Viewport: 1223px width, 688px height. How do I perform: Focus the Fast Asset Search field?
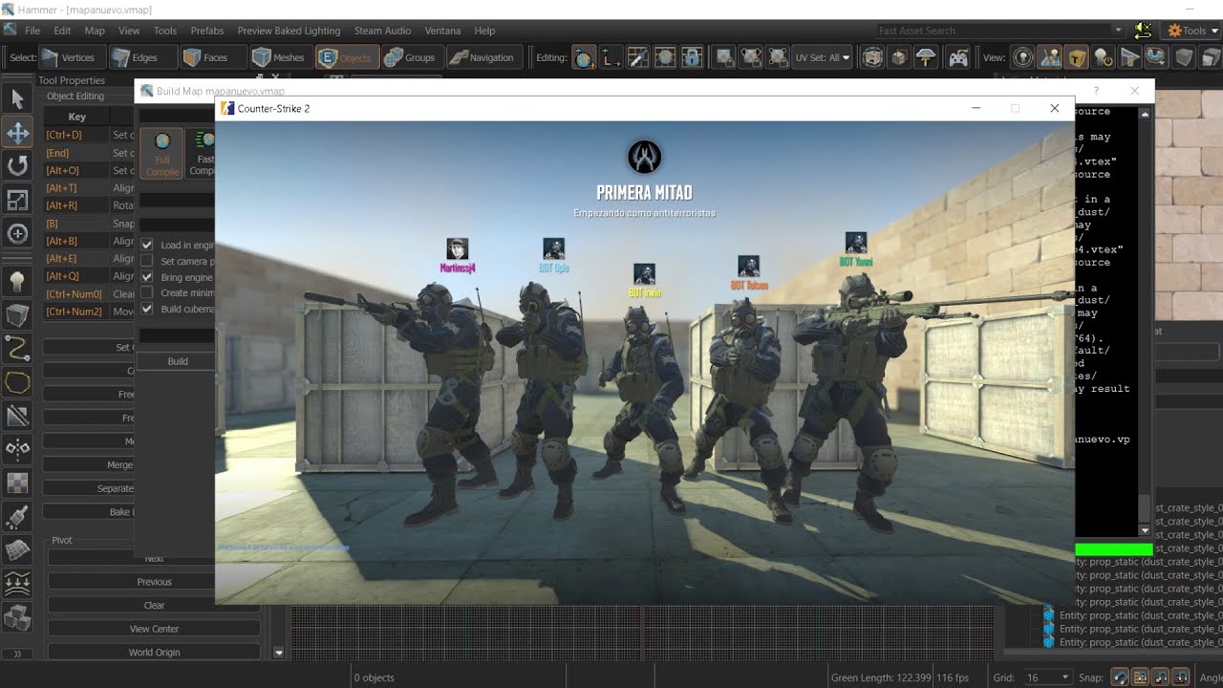click(994, 31)
